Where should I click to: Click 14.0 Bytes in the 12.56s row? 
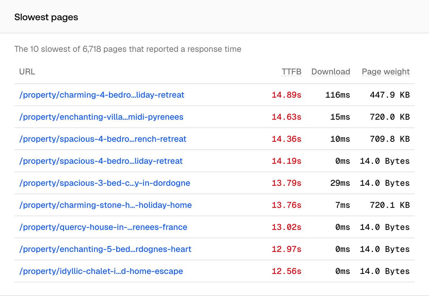[x=385, y=271]
